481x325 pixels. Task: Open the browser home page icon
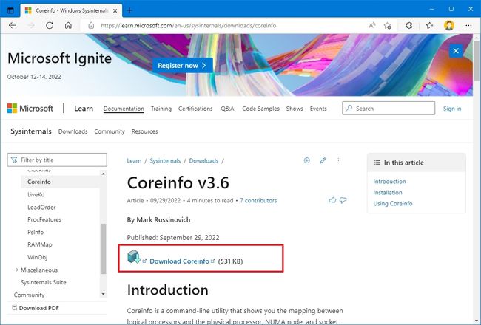click(x=68, y=25)
